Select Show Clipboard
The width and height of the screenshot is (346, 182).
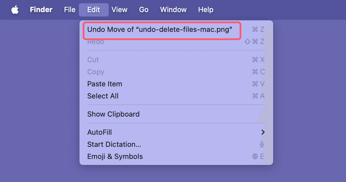coord(113,114)
